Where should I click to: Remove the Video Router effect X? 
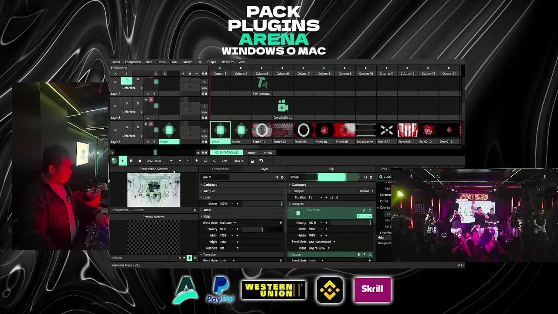pos(370,210)
